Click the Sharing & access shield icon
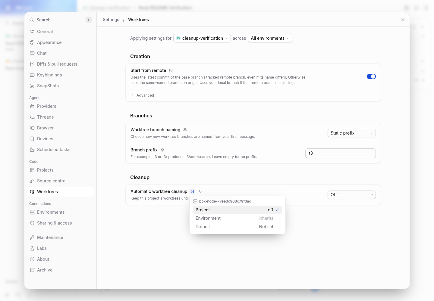This screenshot has height=301, width=434. pos(32,223)
